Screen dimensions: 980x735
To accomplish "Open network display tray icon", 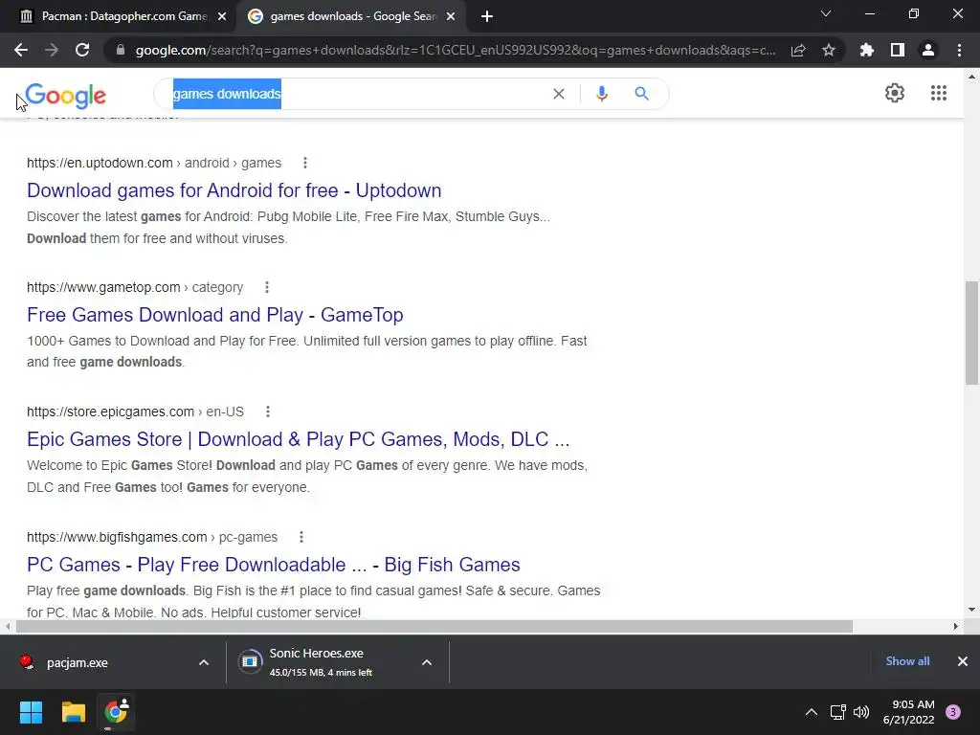I will pos(837,712).
